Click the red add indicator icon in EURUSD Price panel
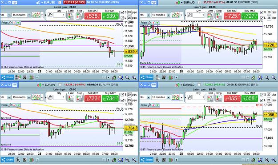This screenshot has height=165, width=278. (x=14, y=23)
